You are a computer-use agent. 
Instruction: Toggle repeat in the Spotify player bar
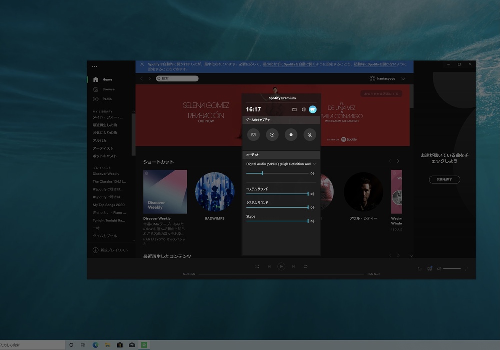tap(305, 267)
